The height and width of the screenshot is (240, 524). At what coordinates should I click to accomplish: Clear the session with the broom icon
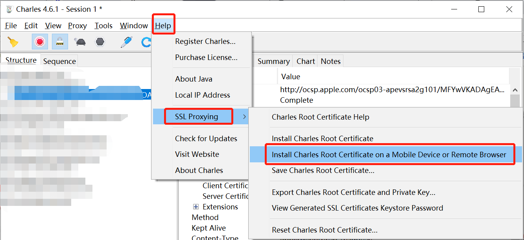point(13,42)
